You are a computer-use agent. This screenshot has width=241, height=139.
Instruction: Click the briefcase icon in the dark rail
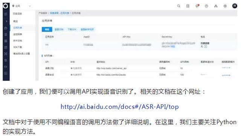[x=6, y=28]
